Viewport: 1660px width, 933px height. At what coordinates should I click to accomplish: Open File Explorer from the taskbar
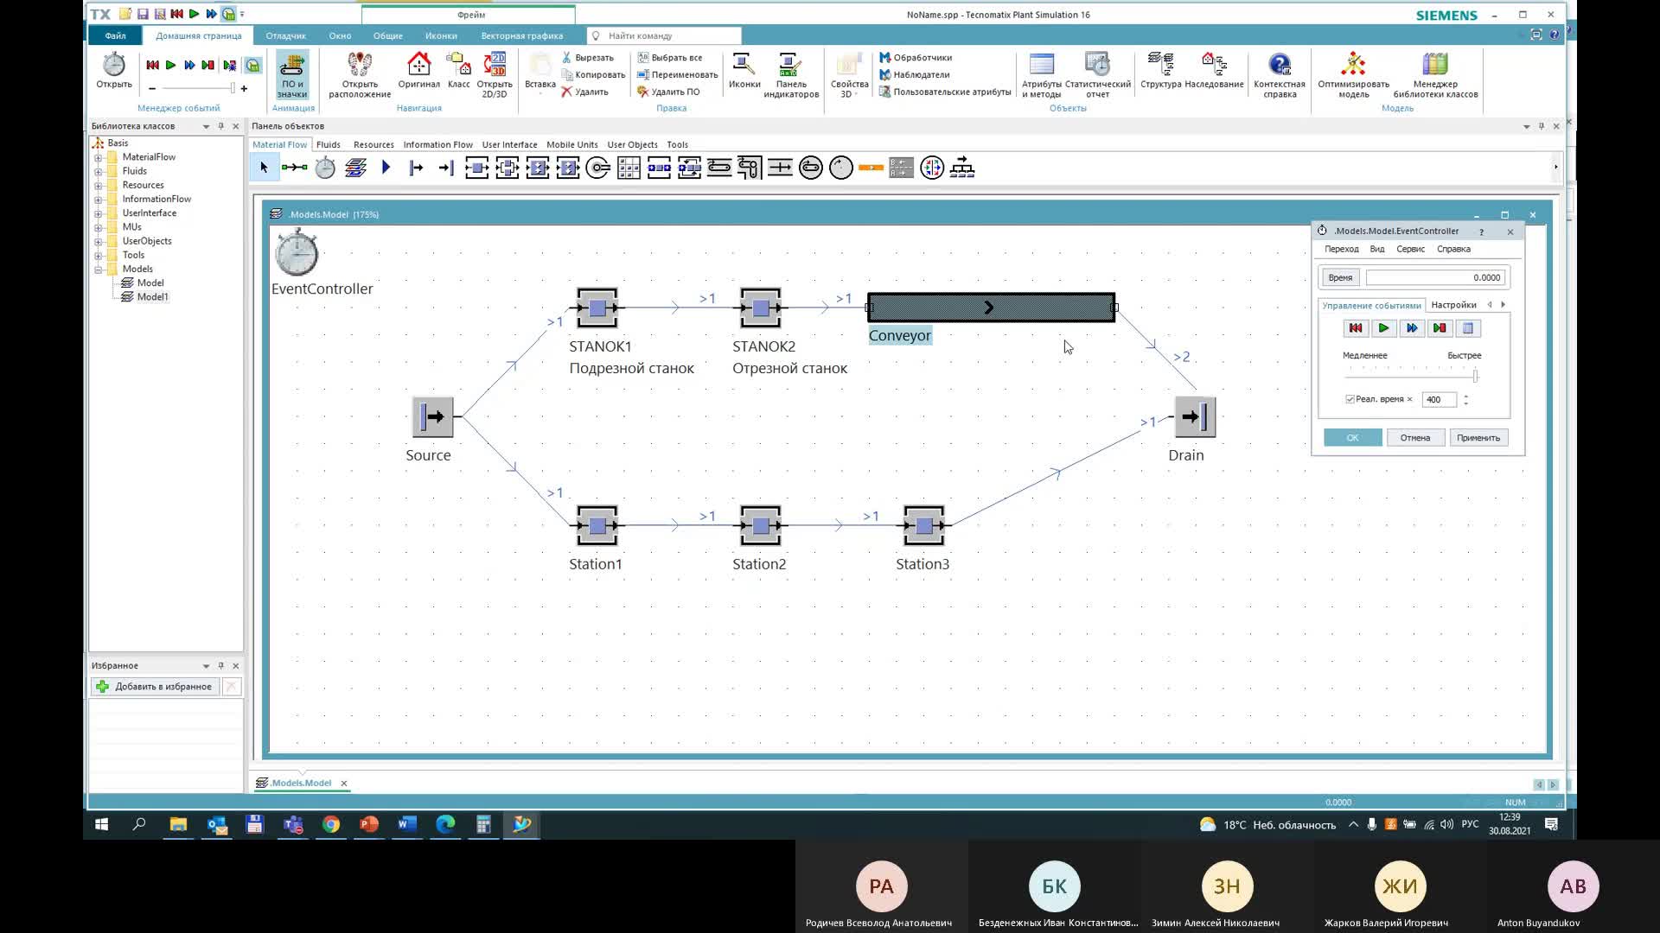point(178,824)
